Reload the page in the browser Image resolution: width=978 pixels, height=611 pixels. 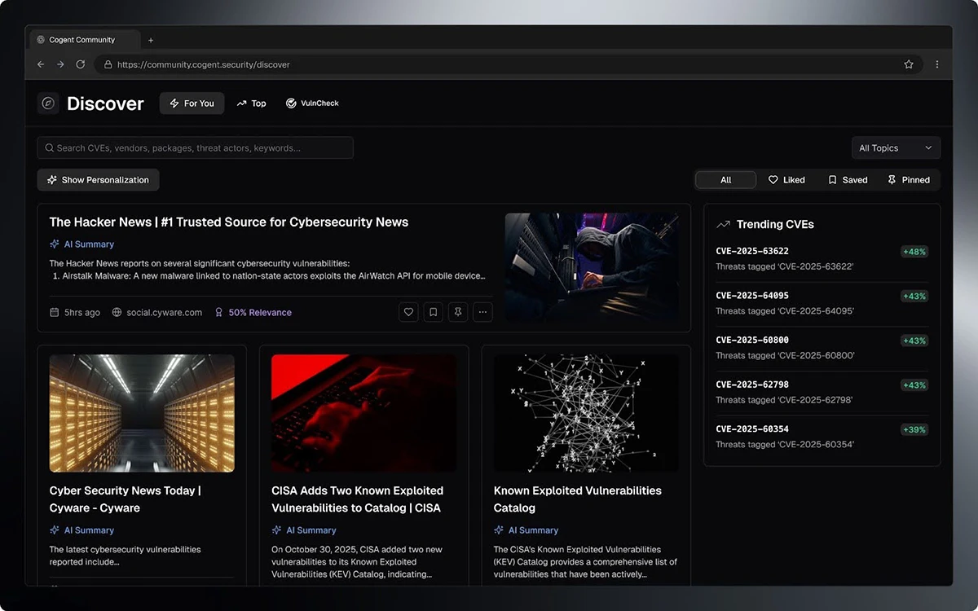[80, 64]
